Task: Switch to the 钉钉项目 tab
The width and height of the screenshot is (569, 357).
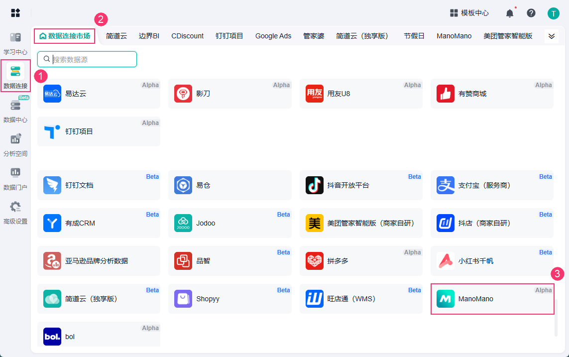Action: pyautogui.click(x=229, y=36)
